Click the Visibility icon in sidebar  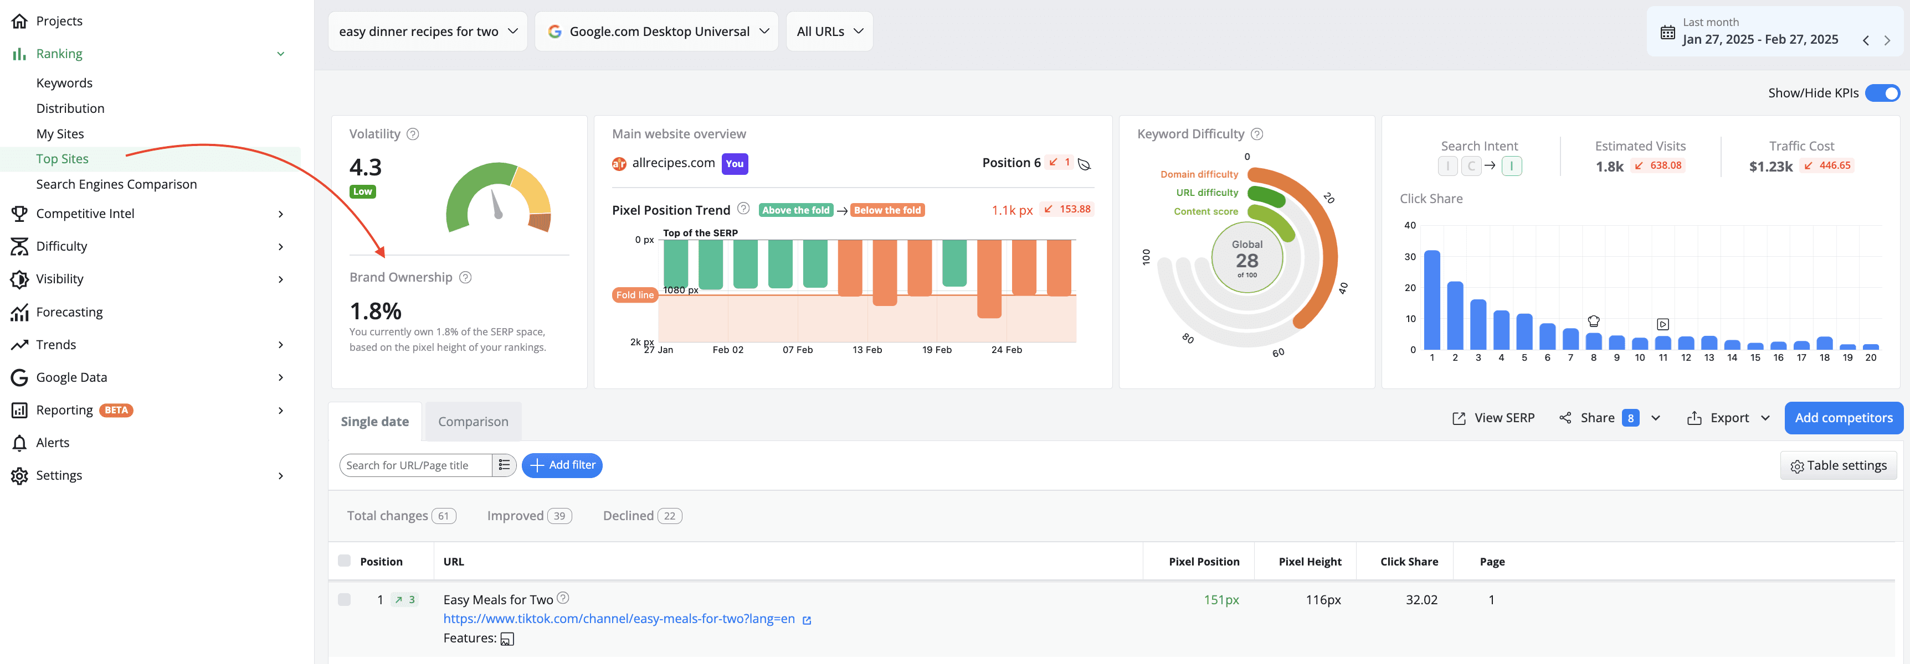(19, 279)
